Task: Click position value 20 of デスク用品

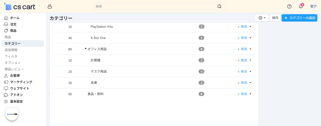Action: pos(70,71)
